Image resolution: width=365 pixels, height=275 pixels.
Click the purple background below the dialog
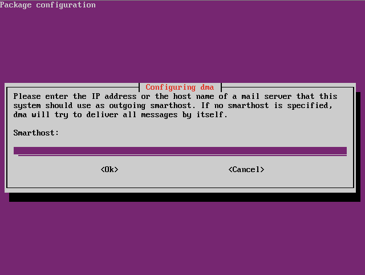pos(182,238)
